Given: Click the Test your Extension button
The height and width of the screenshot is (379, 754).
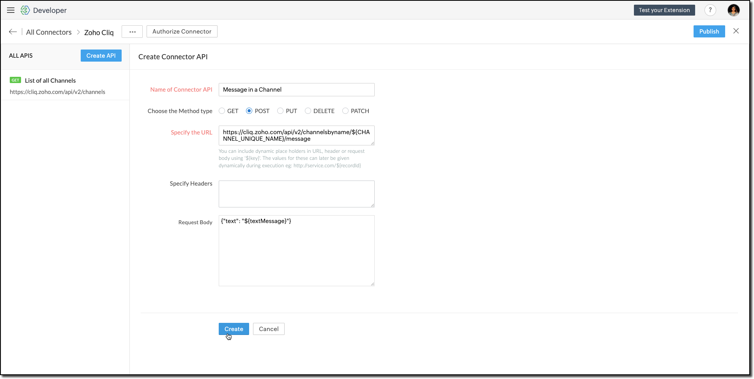Looking at the screenshot, I should [664, 10].
